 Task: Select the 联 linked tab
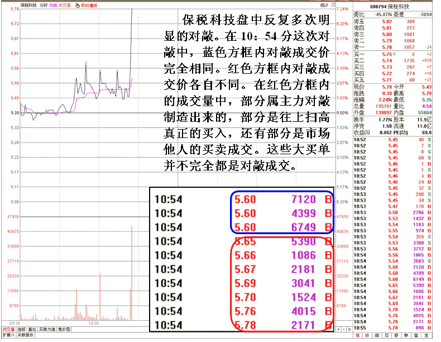(x=406, y=335)
